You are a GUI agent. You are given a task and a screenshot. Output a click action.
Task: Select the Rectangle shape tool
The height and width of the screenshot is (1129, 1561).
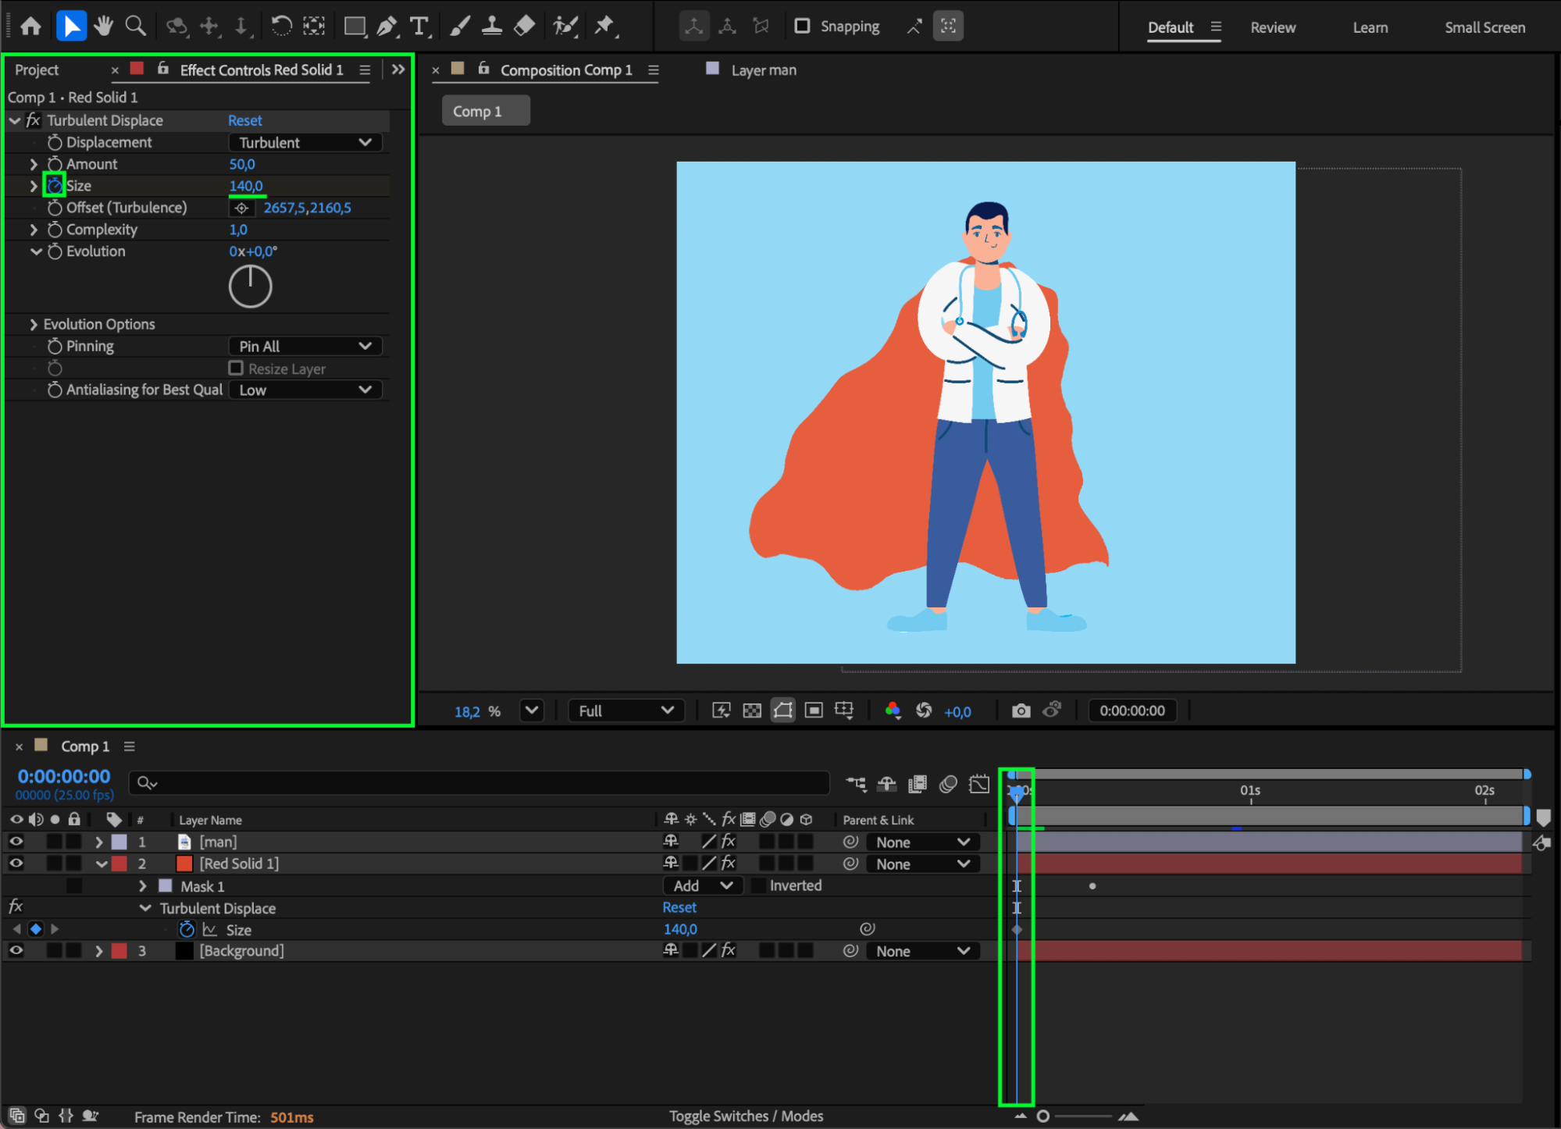[x=355, y=27]
